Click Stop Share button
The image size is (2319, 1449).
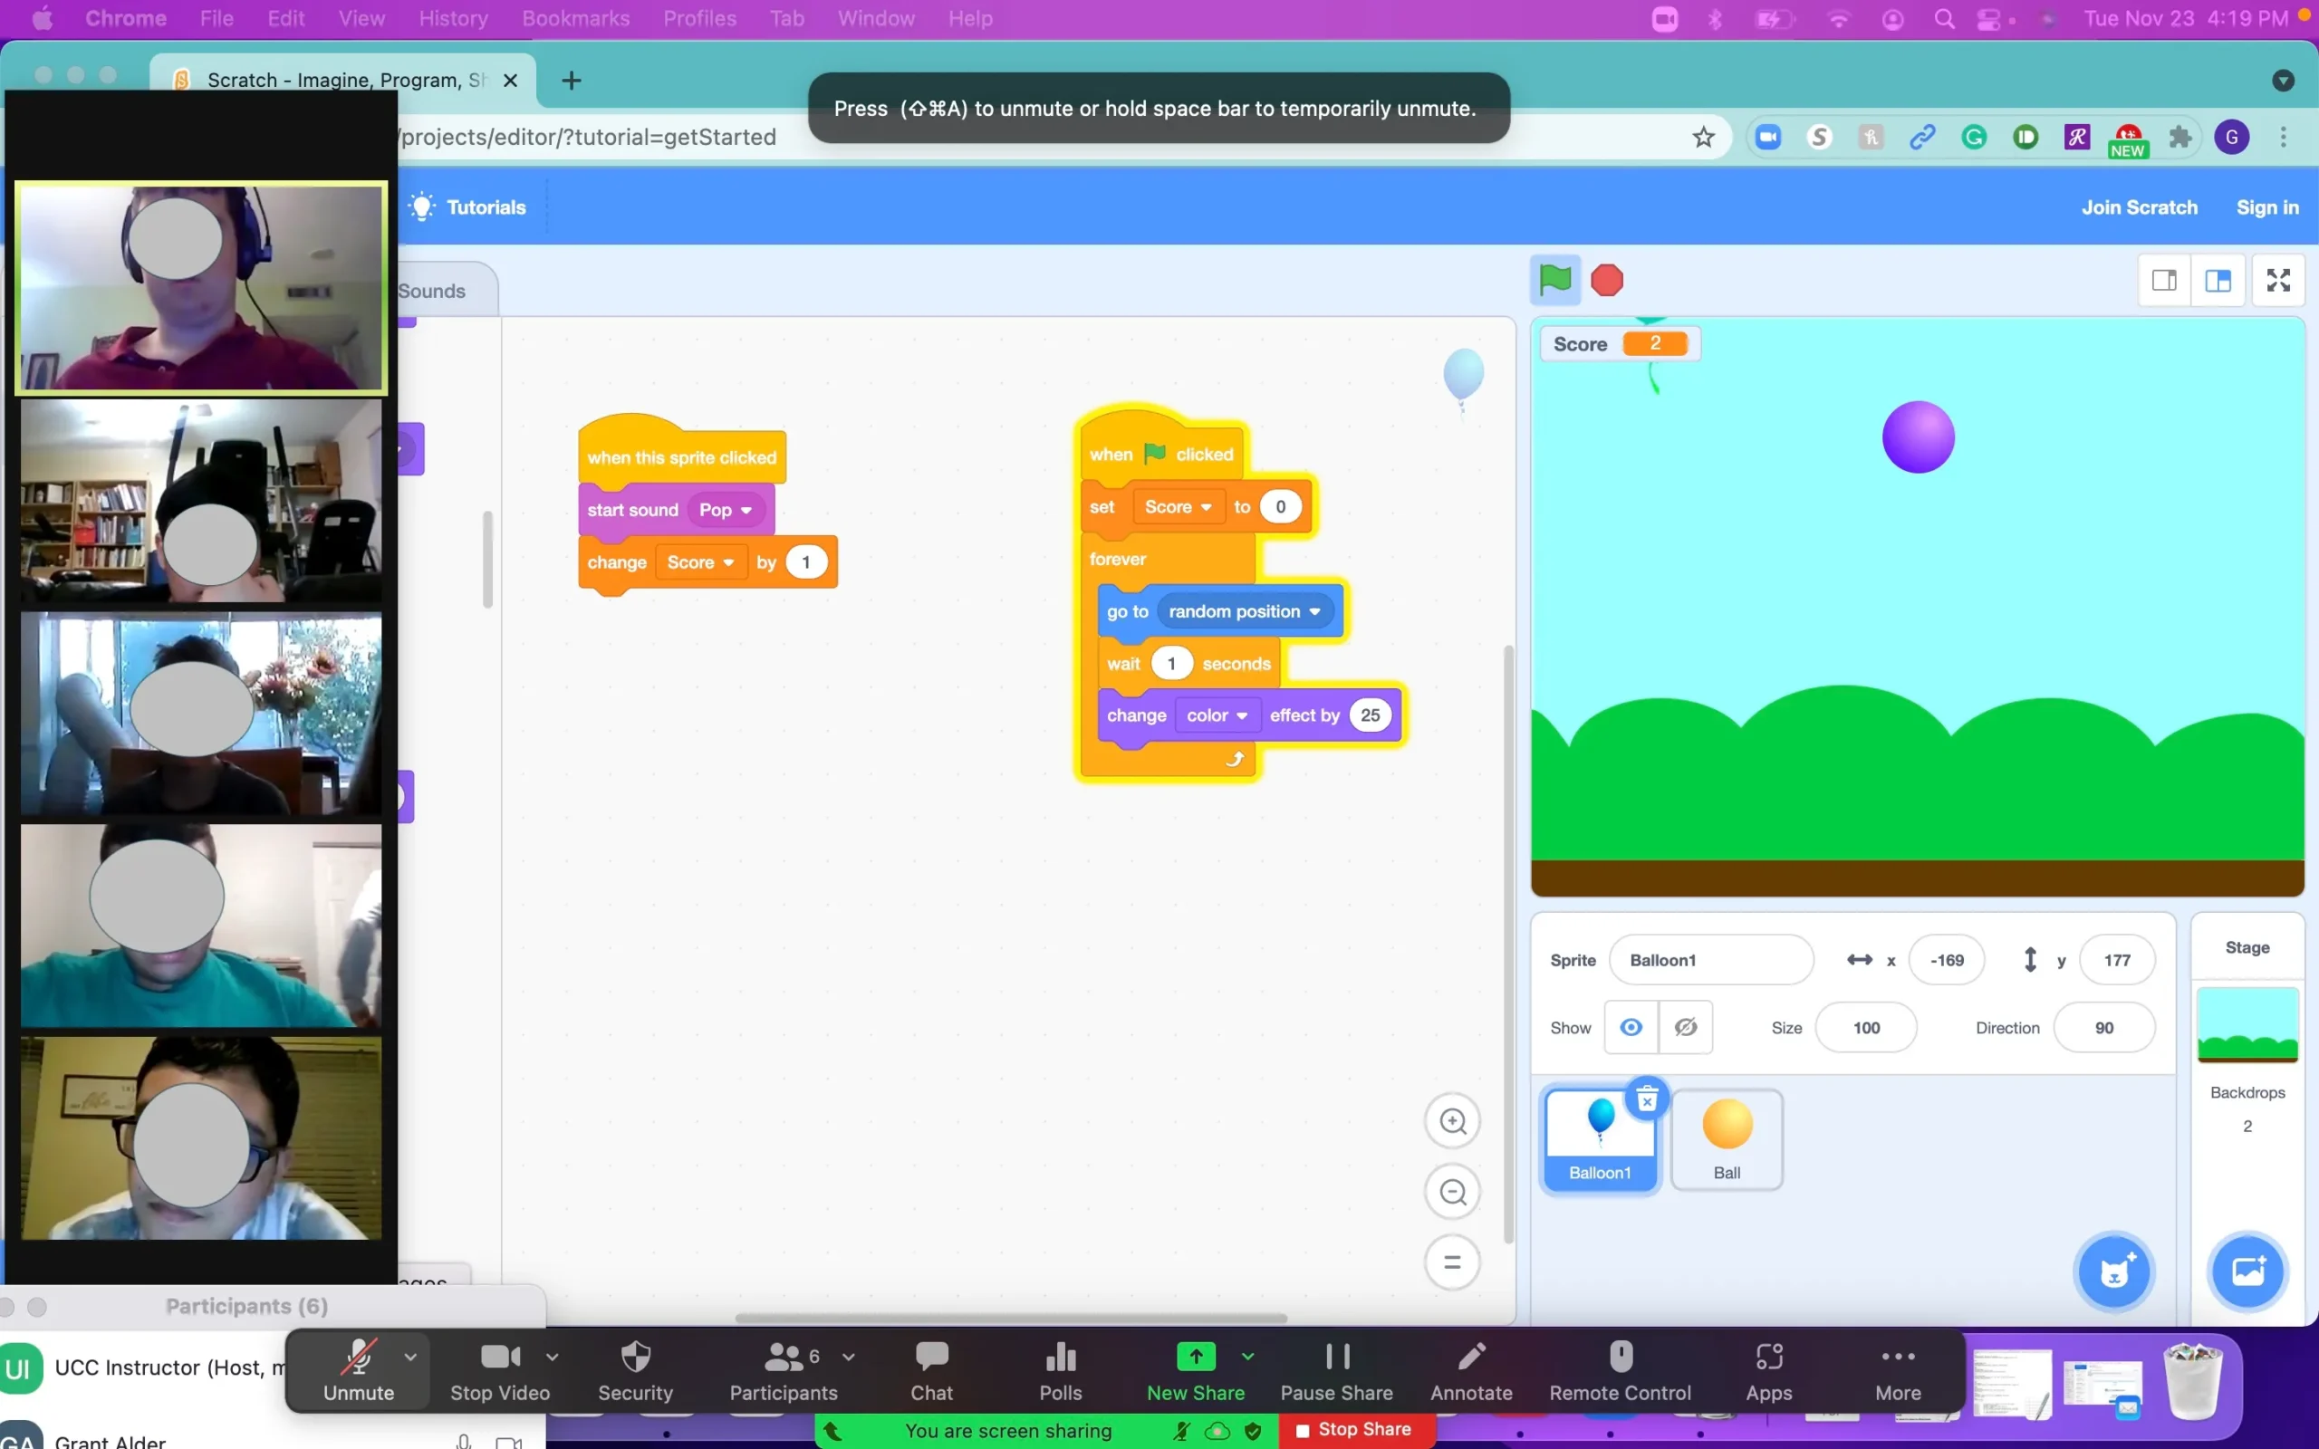1355,1429
